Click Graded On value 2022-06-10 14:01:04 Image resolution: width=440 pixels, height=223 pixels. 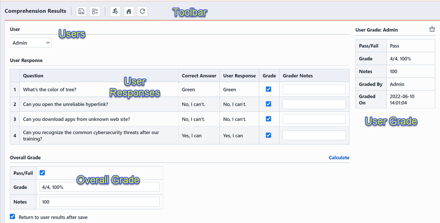click(x=402, y=99)
